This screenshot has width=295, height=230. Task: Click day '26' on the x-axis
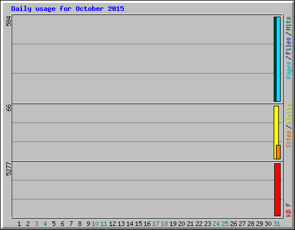[233, 224]
